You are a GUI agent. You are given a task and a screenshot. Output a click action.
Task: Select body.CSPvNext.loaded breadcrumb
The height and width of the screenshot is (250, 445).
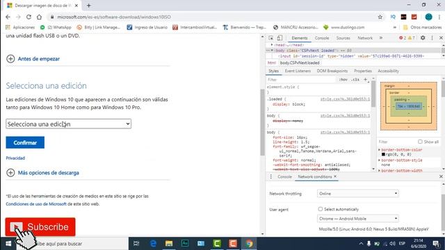[x=300, y=63]
